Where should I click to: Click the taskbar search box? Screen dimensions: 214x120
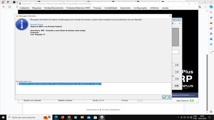click(29, 117)
